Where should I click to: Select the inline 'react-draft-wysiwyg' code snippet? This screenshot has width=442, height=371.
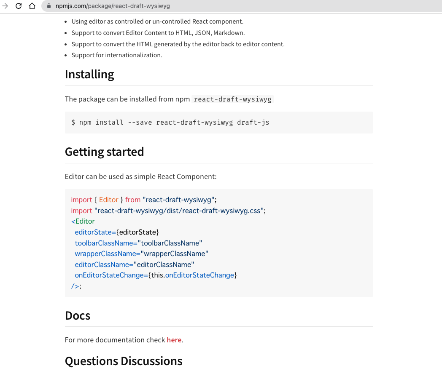pyautogui.click(x=233, y=99)
